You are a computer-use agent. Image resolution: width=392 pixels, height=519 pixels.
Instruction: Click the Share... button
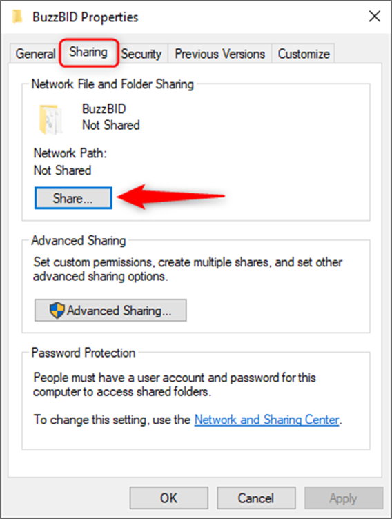point(73,198)
